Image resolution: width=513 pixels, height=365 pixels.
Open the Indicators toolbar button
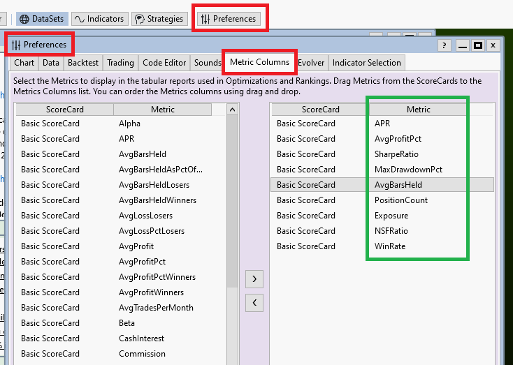99,19
